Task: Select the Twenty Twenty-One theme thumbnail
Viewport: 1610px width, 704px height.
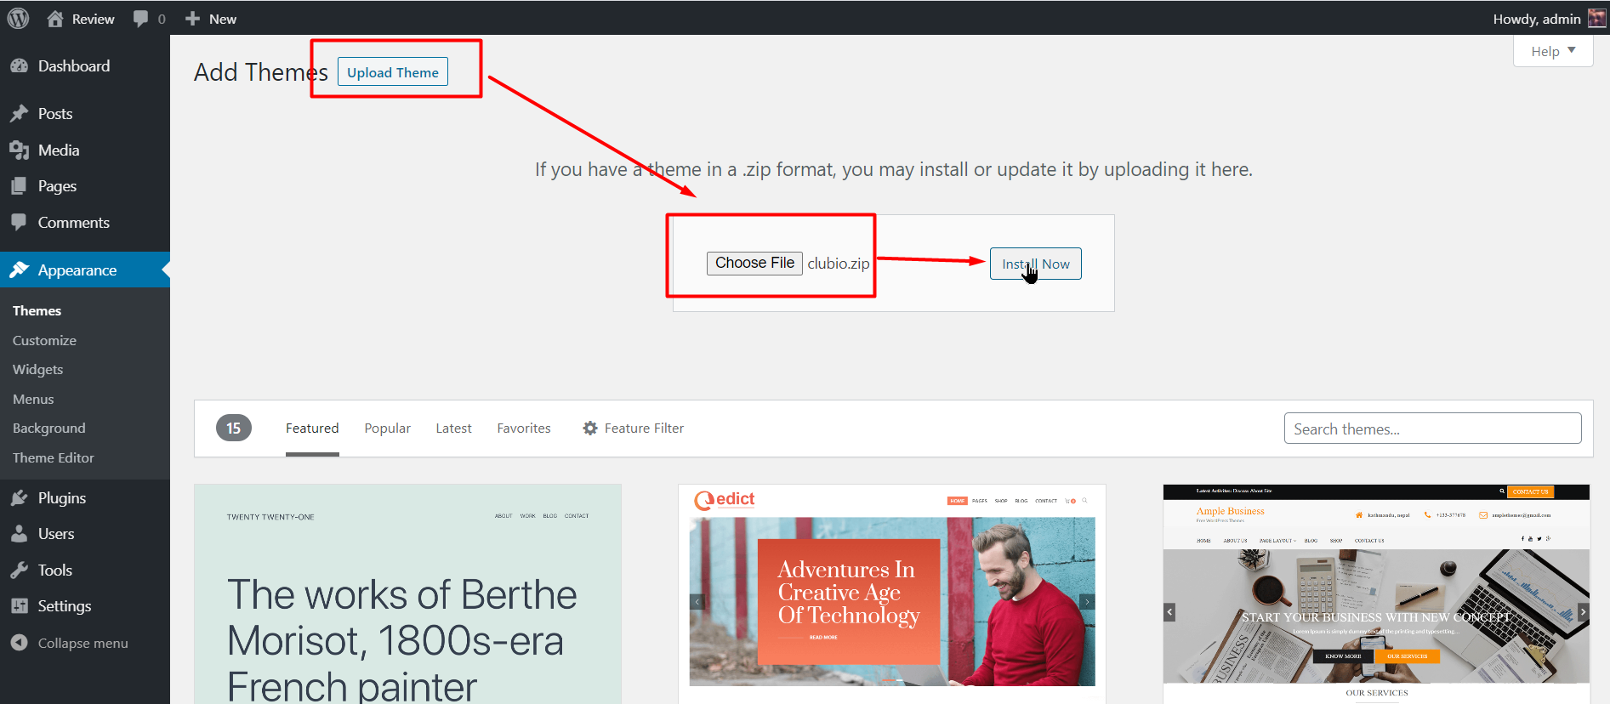Action: 407,593
